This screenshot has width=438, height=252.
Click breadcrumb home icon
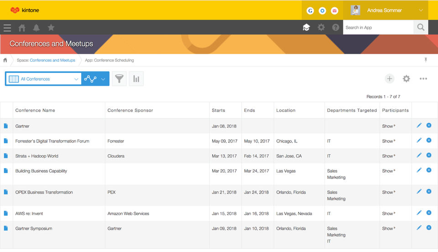5,60
